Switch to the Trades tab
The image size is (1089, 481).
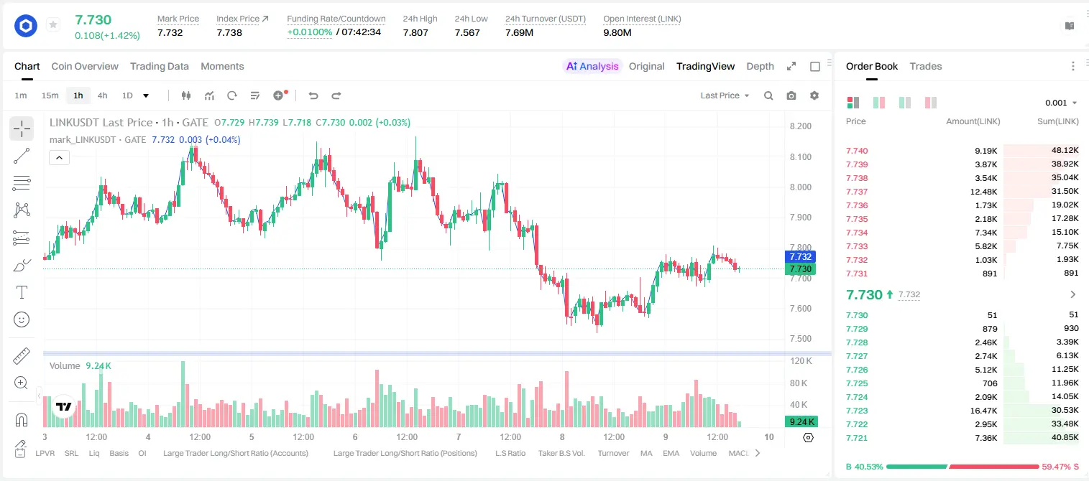[926, 66]
